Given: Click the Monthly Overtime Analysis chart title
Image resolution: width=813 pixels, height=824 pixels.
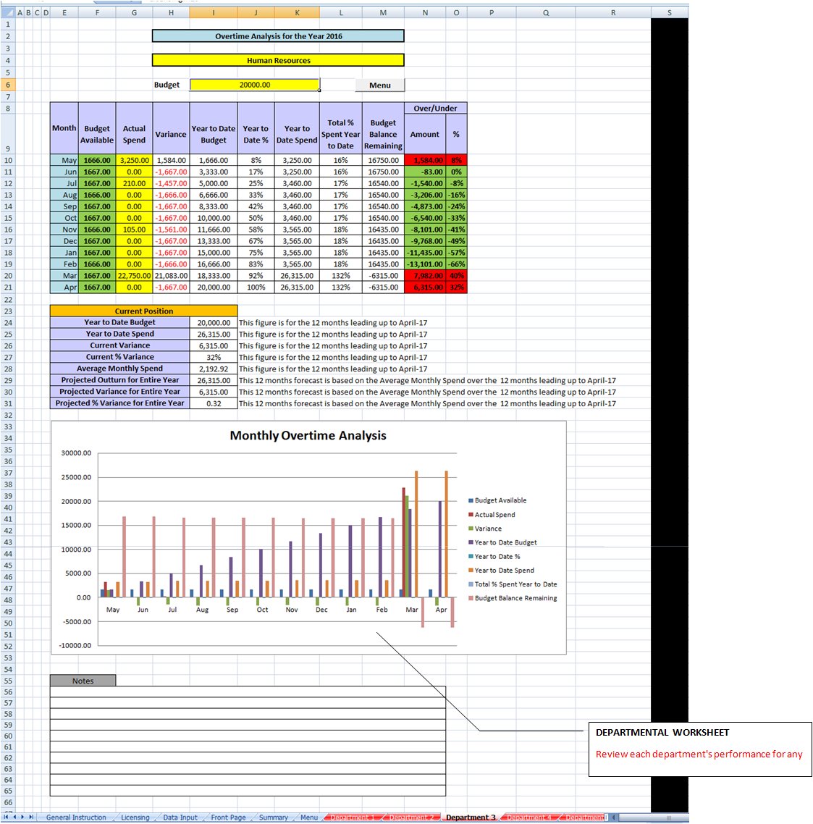Looking at the screenshot, I should (x=308, y=435).
